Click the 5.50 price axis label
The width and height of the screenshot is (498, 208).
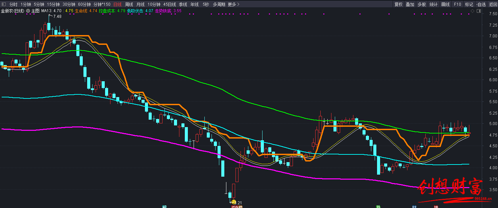[493, 102]
